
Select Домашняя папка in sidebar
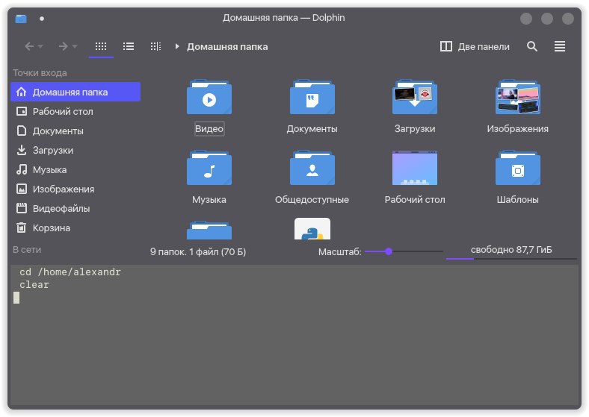[75, 92]
